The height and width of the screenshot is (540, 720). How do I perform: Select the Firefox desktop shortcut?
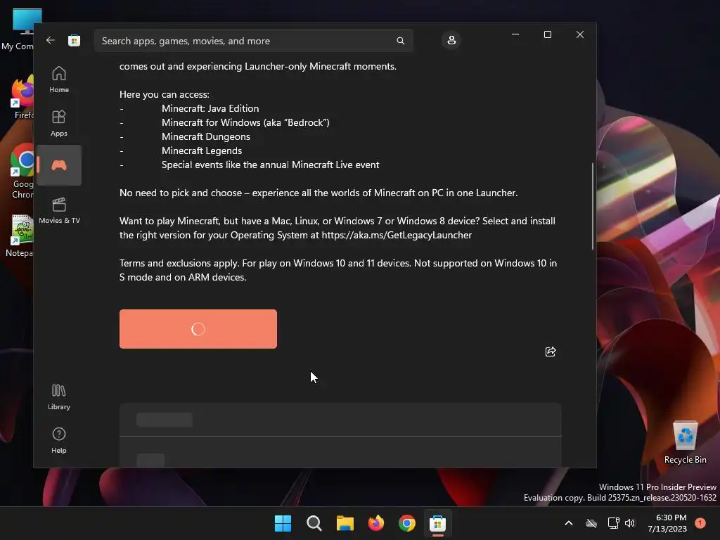pyautogui.click(x=21, y=98)
